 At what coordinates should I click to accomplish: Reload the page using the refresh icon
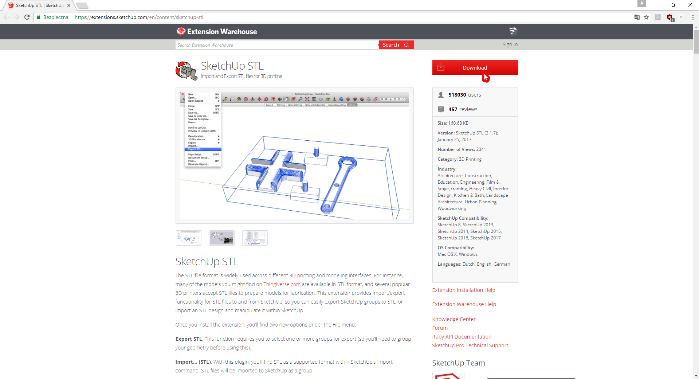pyautogui.click(x=27, y=17)
